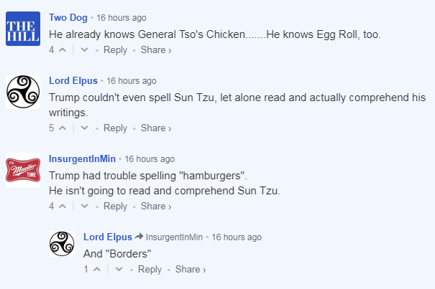Click InsurgentInMin's red Mueller Time avatar
The width and height of the screenshot is (435, 289).
tap(22, 171)
